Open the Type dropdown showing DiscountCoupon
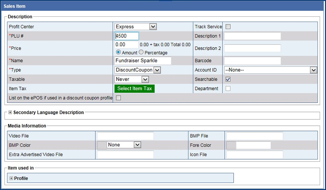The height and width of the screenshot is (190, 326). (x=138, y=70)
